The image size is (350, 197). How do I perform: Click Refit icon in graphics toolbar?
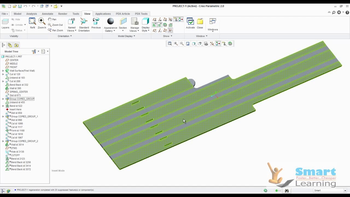(170, 44)
